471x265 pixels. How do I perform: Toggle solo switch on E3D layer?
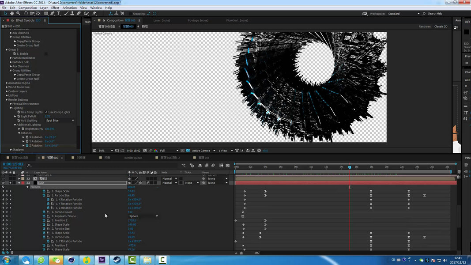pos(10,183)
